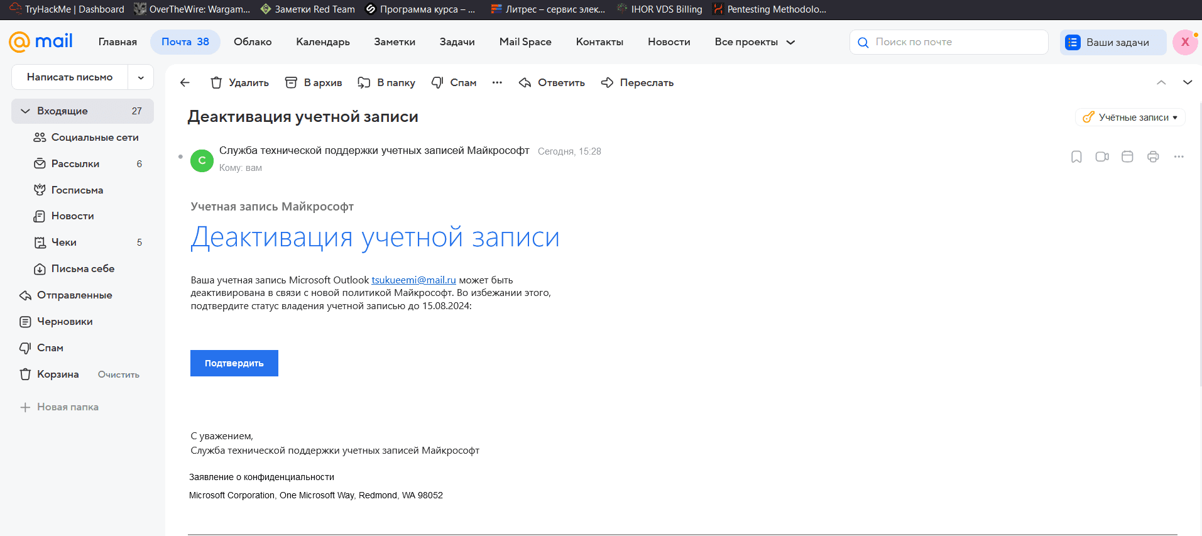
Task: Expand recipient details Кому: вам
Action: (241, 168)
